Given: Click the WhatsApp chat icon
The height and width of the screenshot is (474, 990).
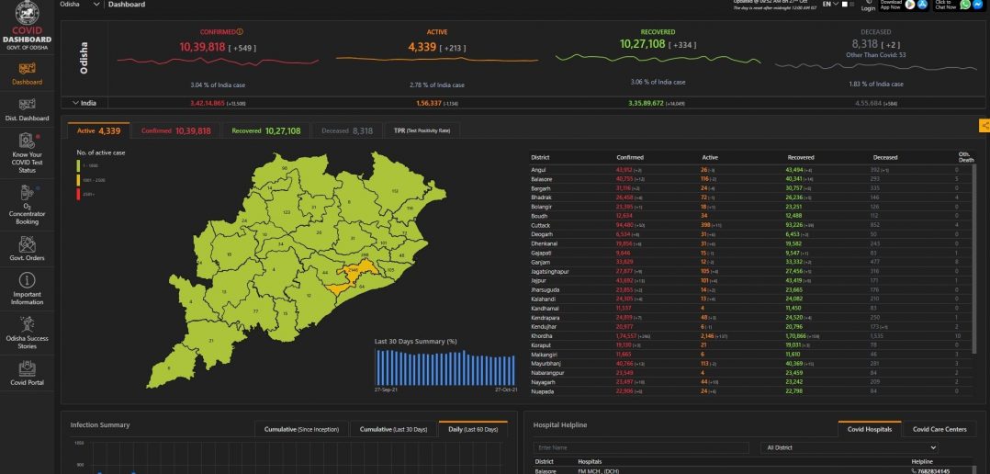Looking at the screenshot, I should click(x=965, y=5).
